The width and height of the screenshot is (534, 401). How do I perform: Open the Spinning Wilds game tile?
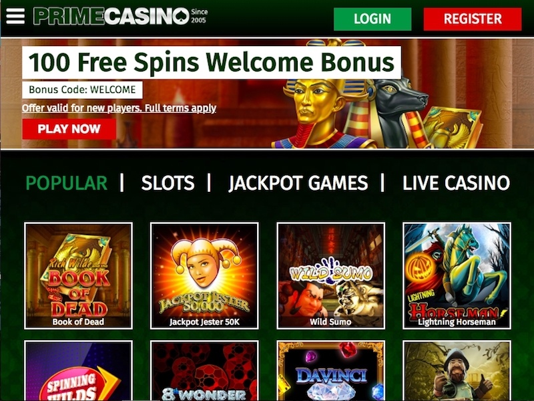coord(78,371)
